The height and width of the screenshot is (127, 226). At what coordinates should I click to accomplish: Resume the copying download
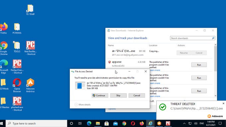184,53
